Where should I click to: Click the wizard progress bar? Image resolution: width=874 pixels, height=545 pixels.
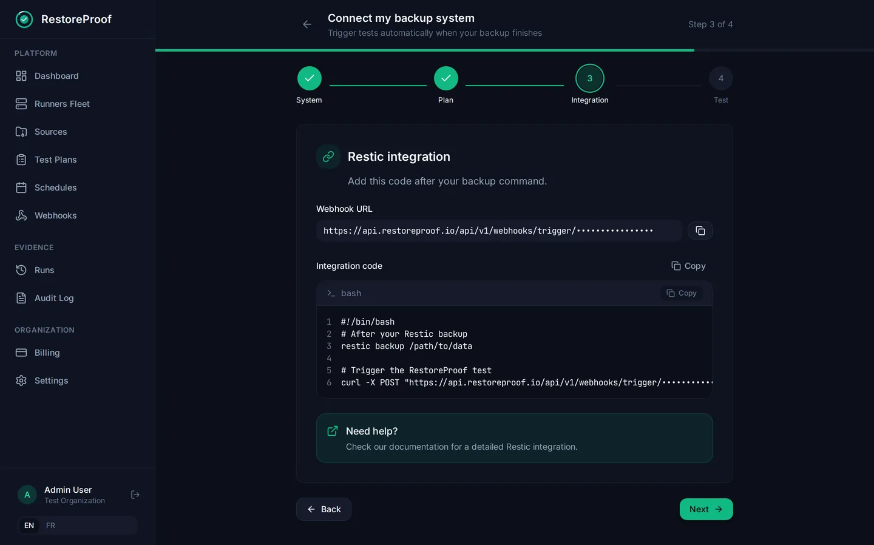pyautogui.click(x=515, y=50)
